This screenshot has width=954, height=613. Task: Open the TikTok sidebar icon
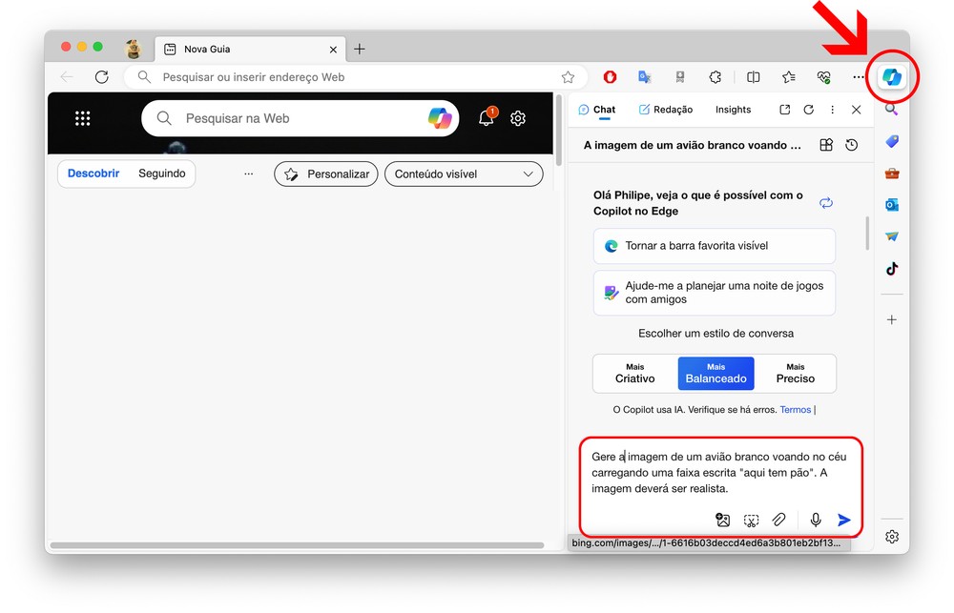click(x=891, y=268)
